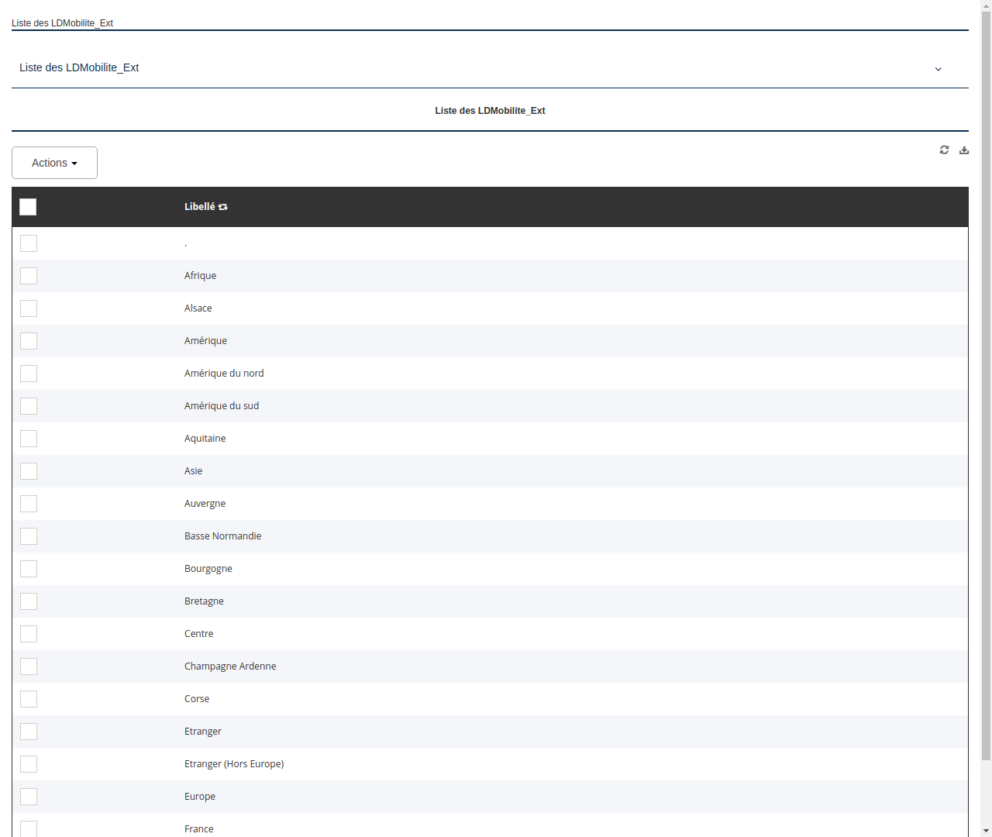Select the Etranger (Hors Europe) row

tap(234, 763)
